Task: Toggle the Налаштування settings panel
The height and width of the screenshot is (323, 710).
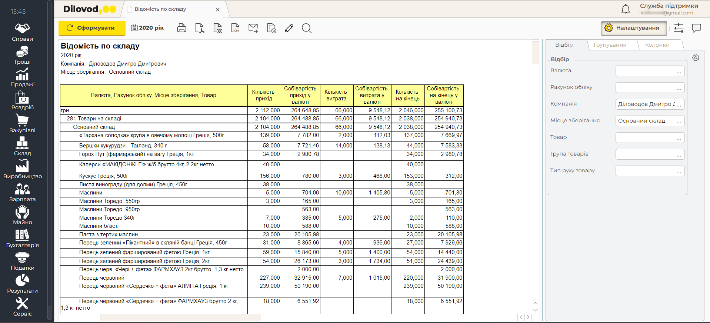Action: (634, 28)
